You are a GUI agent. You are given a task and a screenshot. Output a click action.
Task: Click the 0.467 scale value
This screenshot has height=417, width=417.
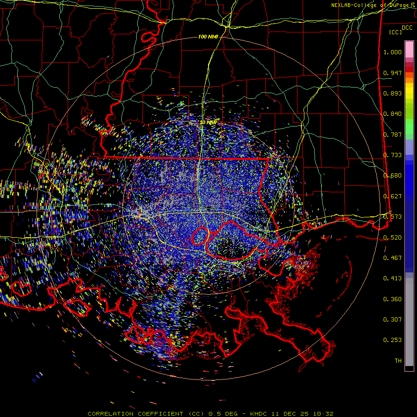click(x=392, y=258)
